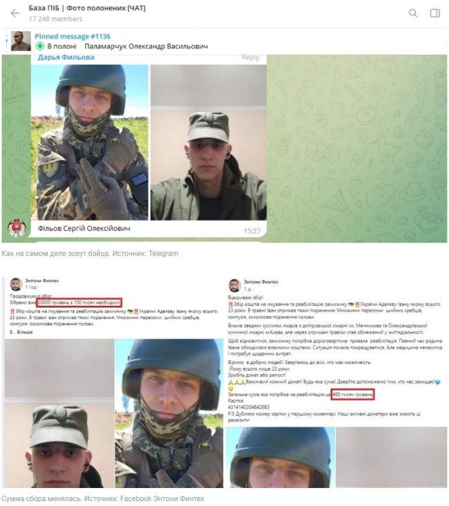
Task: Open the soldier photo with blue helmet
Action: point(90,142)
